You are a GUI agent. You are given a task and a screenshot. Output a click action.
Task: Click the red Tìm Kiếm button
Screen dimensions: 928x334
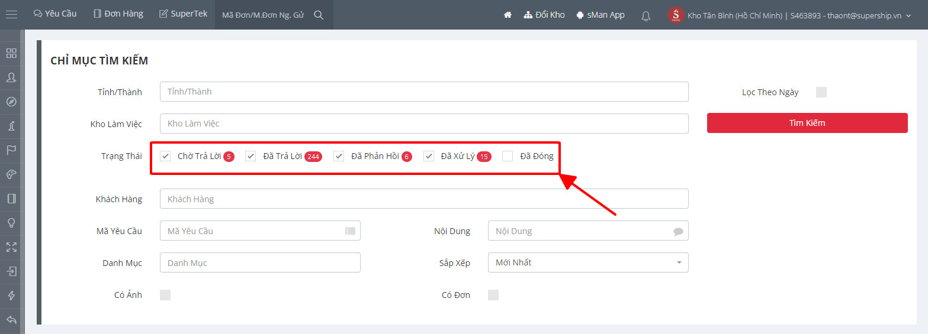click(807, 123)
